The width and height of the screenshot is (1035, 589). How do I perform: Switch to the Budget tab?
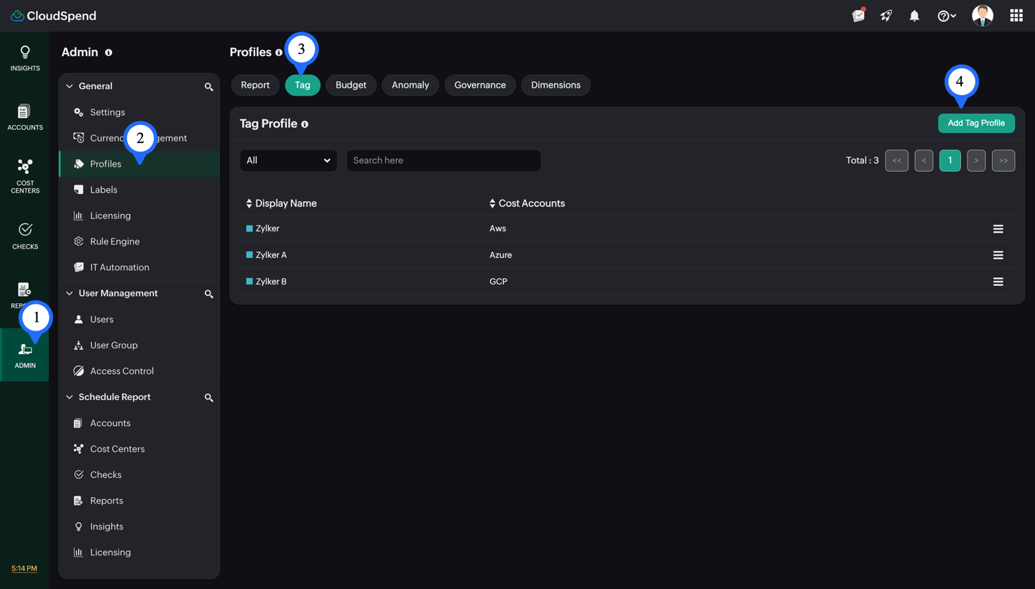coord(351,85)
